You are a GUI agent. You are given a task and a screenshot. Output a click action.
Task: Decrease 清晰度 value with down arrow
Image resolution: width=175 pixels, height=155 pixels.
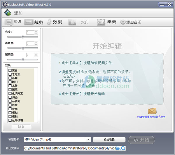pyautogui.click(x=36, y=45)
